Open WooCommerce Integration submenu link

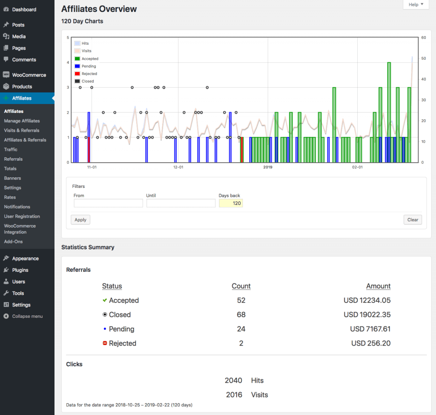tap(20, 229)
